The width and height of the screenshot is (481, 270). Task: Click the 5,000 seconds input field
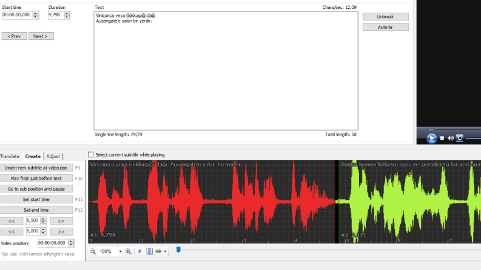coord(33,231)
